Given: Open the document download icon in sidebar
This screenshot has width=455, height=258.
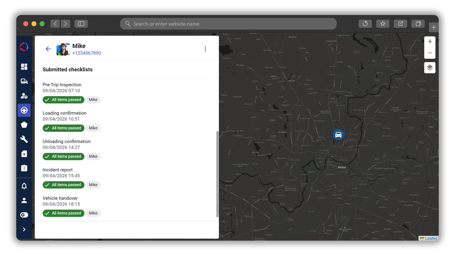Looking at the screenshot, I should pyautogui.click(x=24, y=154).
